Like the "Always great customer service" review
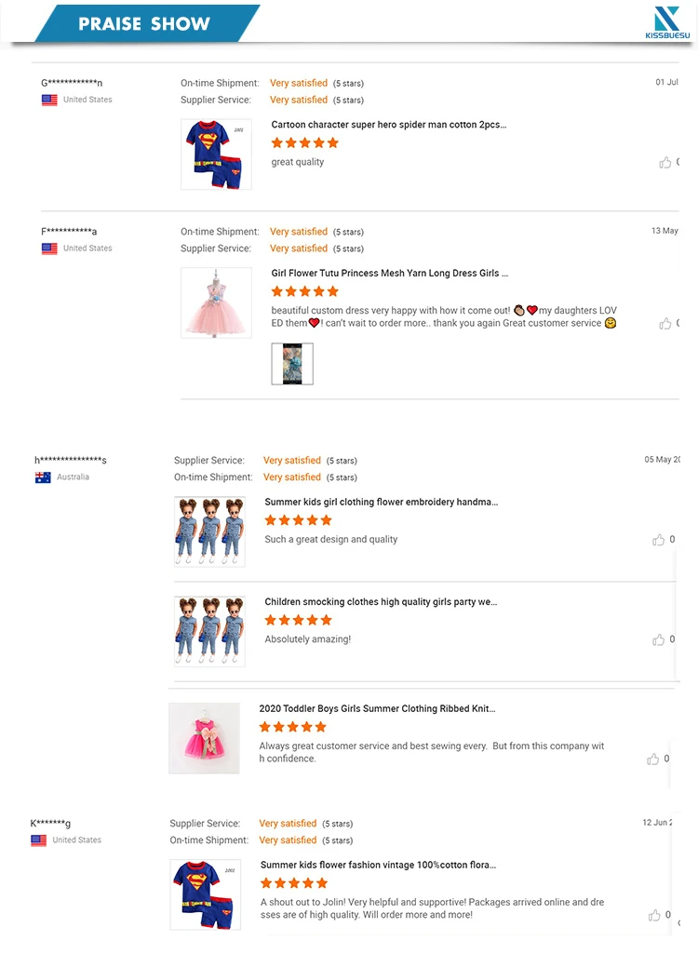The image size is (698, 954). pos(653,759)
